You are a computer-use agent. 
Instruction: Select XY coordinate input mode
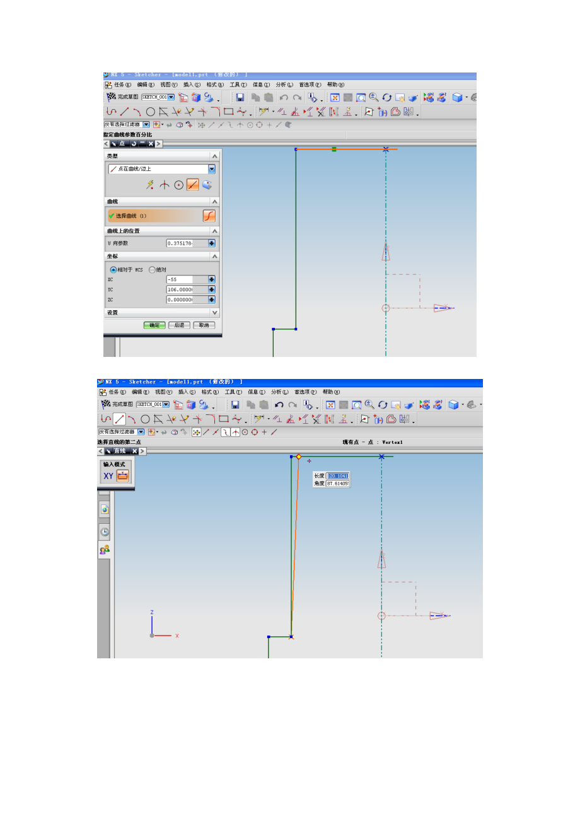[x=108, y=475]
